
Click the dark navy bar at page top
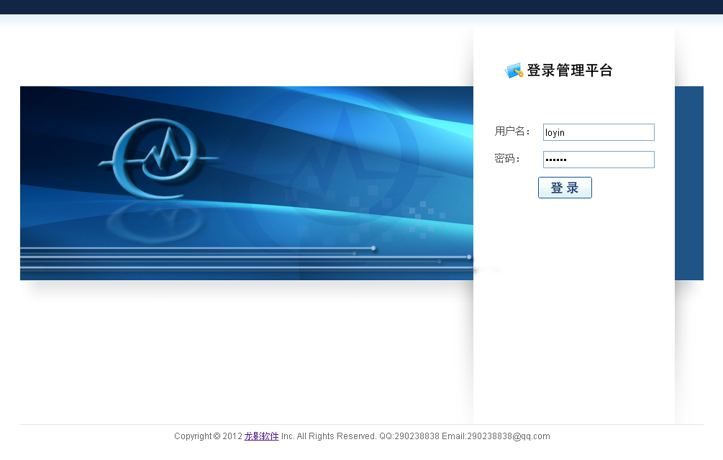pos(361,7)
